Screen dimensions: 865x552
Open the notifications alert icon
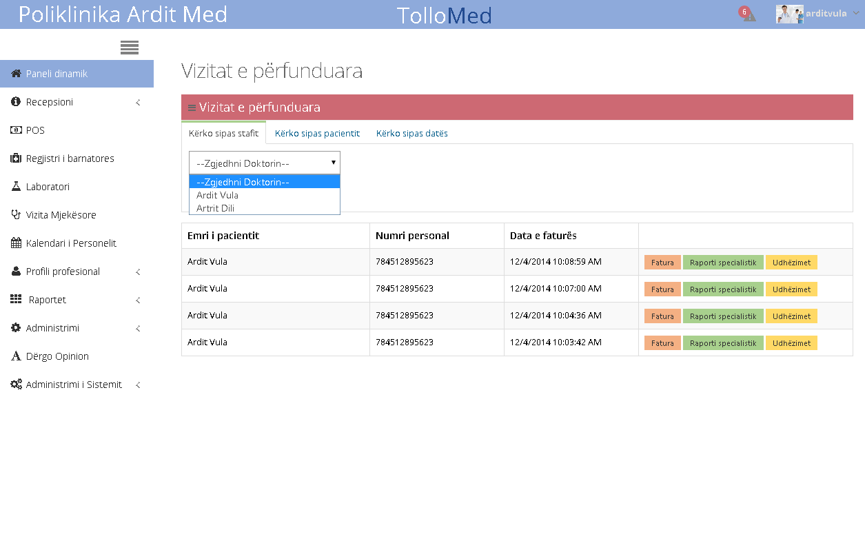pos(748,14)
